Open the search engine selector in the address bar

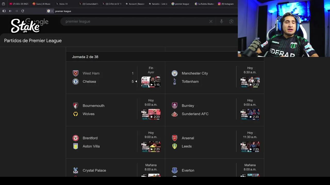[50, 11]
